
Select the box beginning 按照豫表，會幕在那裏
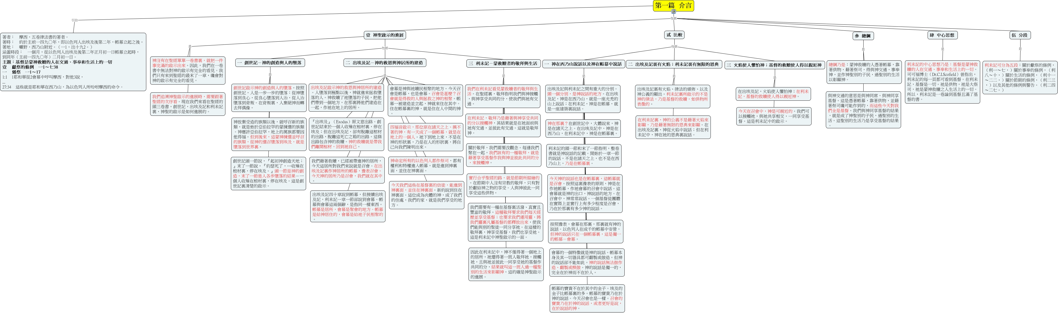click(x=586, y=232)
